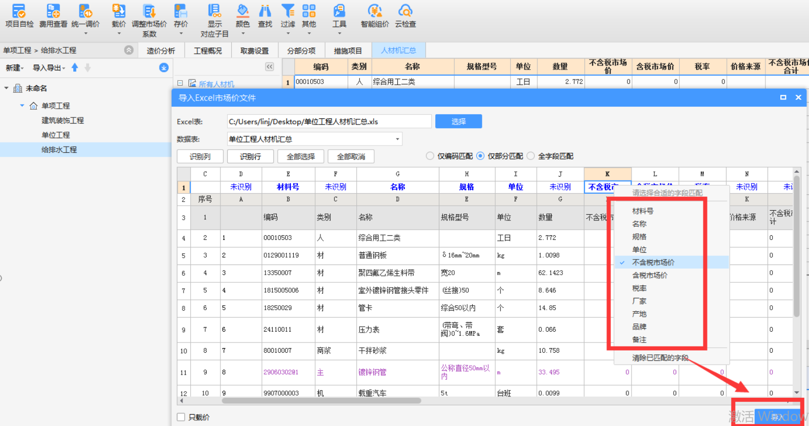Click the dialog vertical scrollbar thumb
809x426 pixels.
pos(797,246)
